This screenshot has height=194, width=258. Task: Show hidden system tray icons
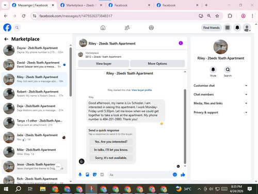(199, 189)
